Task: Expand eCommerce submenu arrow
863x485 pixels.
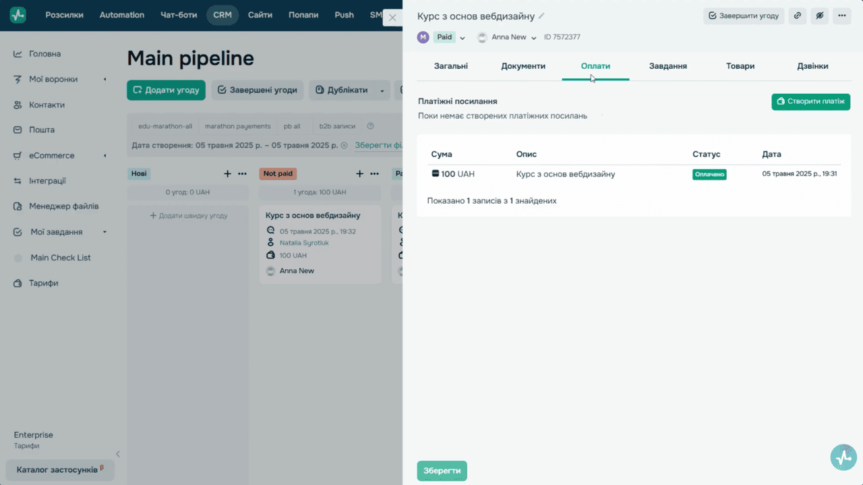Action: (105, 156)
